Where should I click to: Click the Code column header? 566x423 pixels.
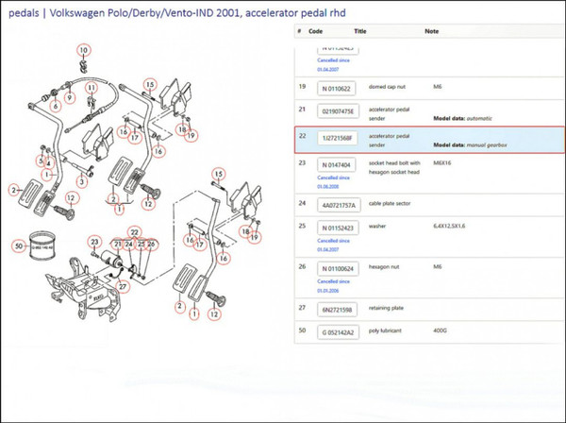click(315, 31)
